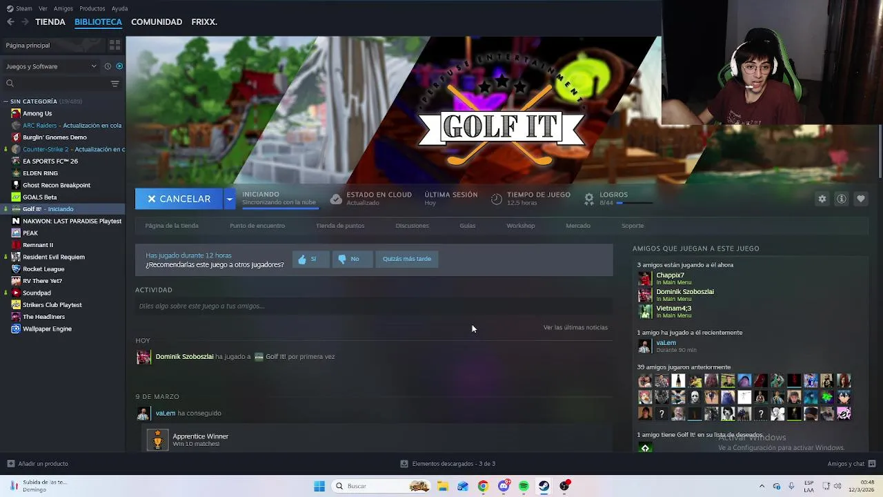Open the Biblioteca menu
This screenshot has width=883, height=497.
click(98, 22)
